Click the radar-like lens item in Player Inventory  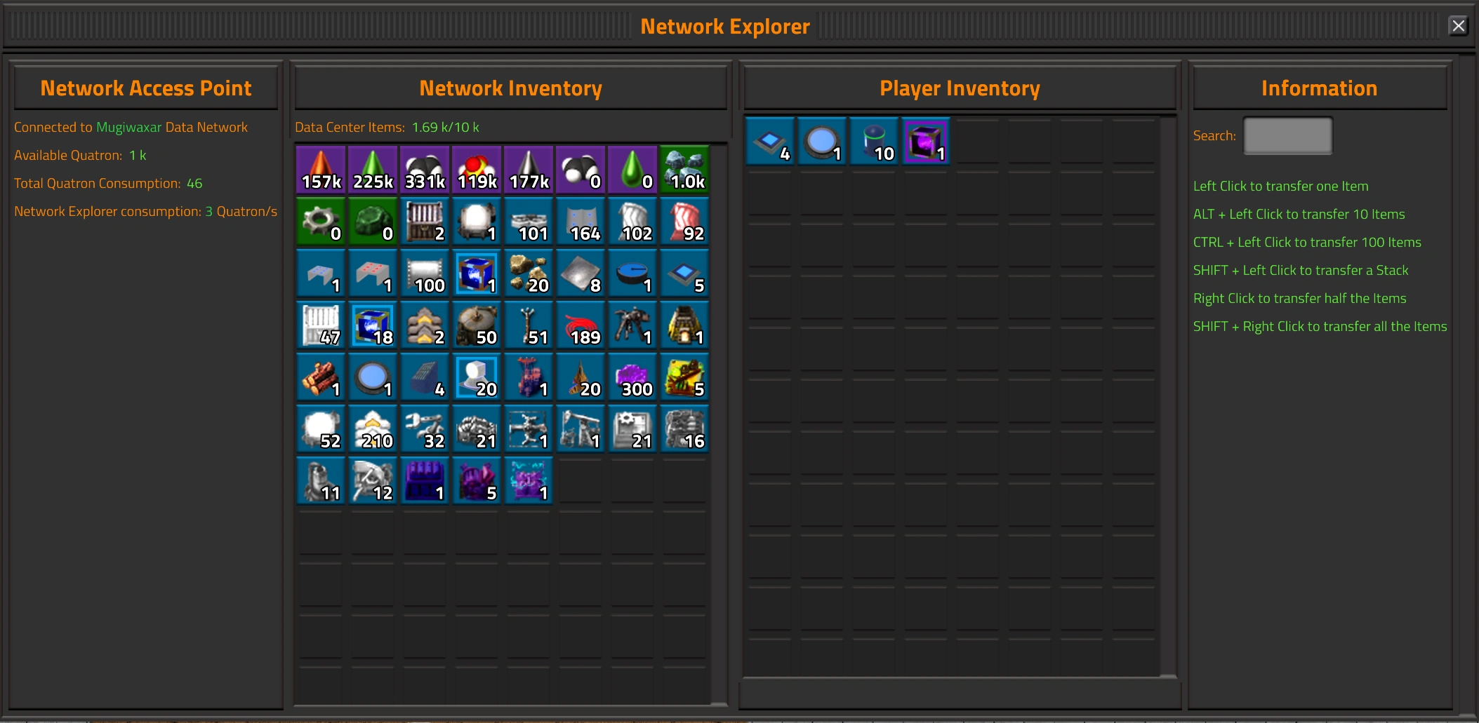pos(822,142)
